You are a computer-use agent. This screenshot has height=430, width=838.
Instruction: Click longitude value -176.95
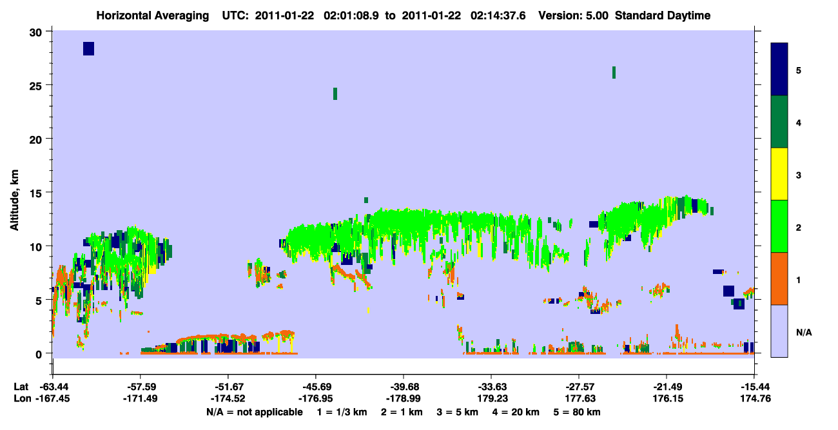pyautogui.click(x=315, y=398)
